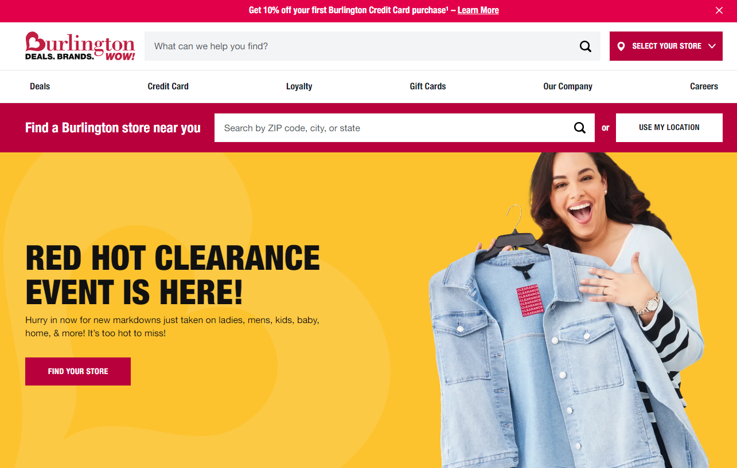Viewport: 737px width, 468px height.
Task: Click the location pin icon on the store selector
Action: (621, 46)
